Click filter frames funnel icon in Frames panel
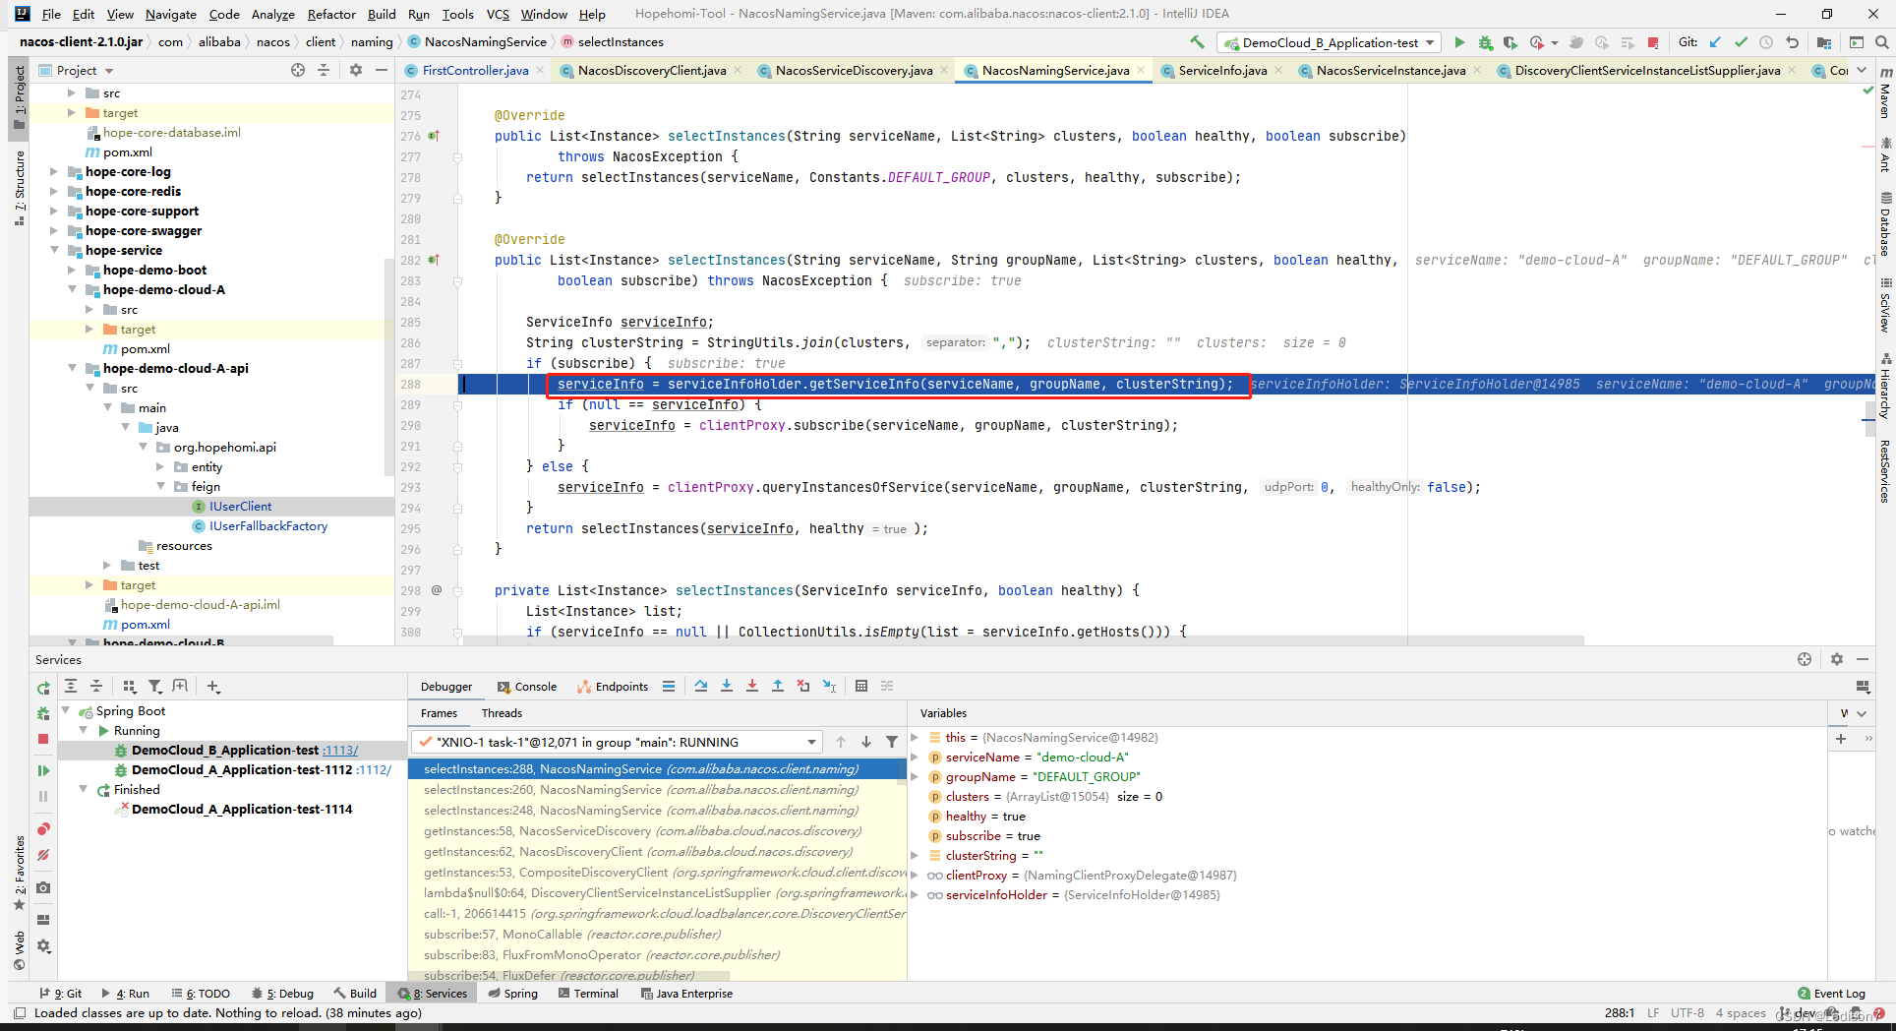Screen dimensions: 1896x1031 pos(892,742)
